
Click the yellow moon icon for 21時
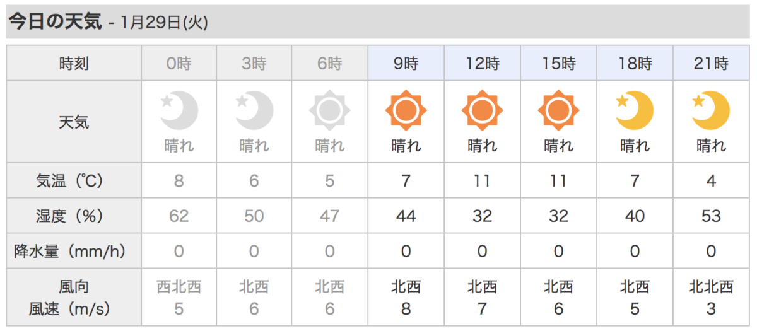711,111
